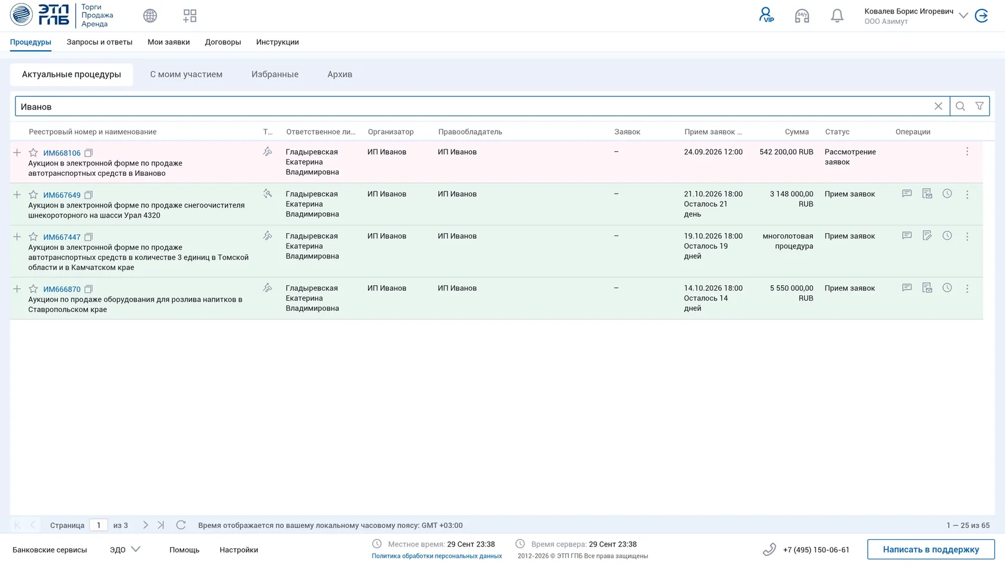Mark ИМ666870 as favorite
Image resolution: width=1005 pixels, height=565 pixels.
[33, 289]
